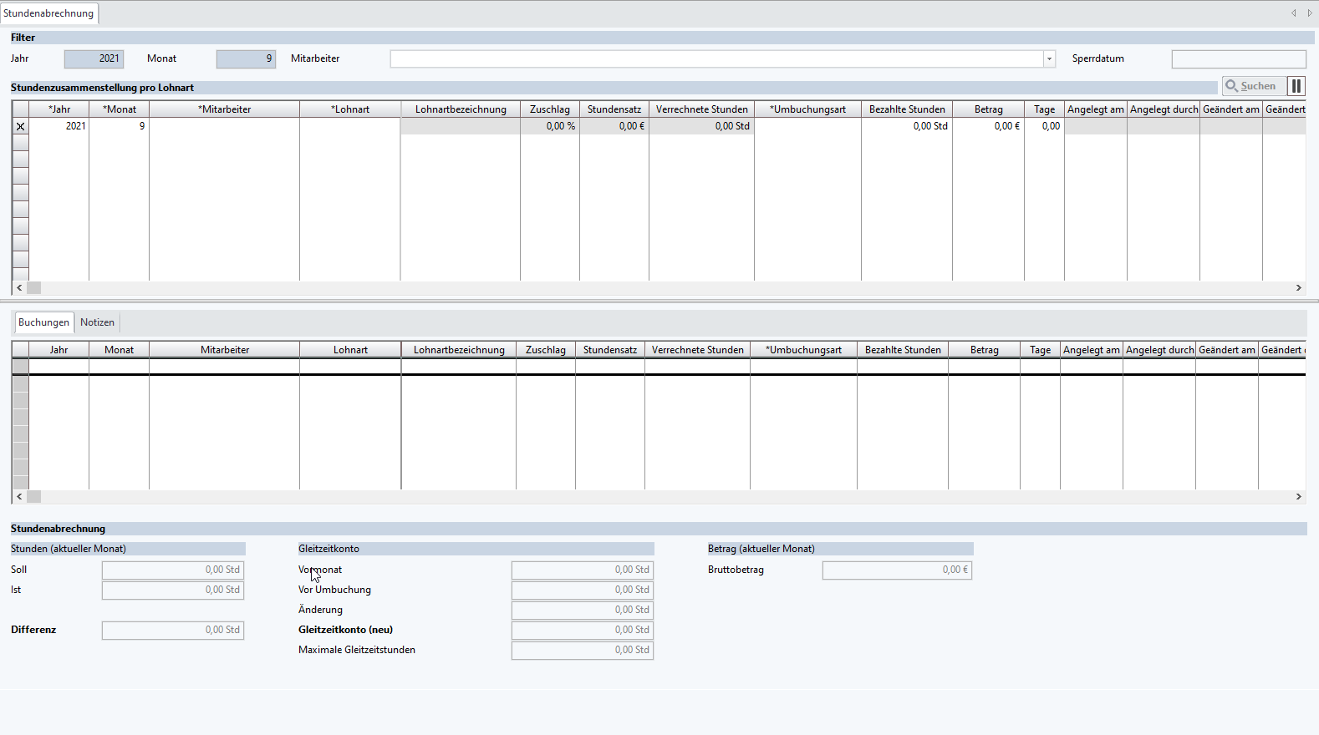Click the Suchen search button
The image size is (1319, 735).
(1252, 86)
